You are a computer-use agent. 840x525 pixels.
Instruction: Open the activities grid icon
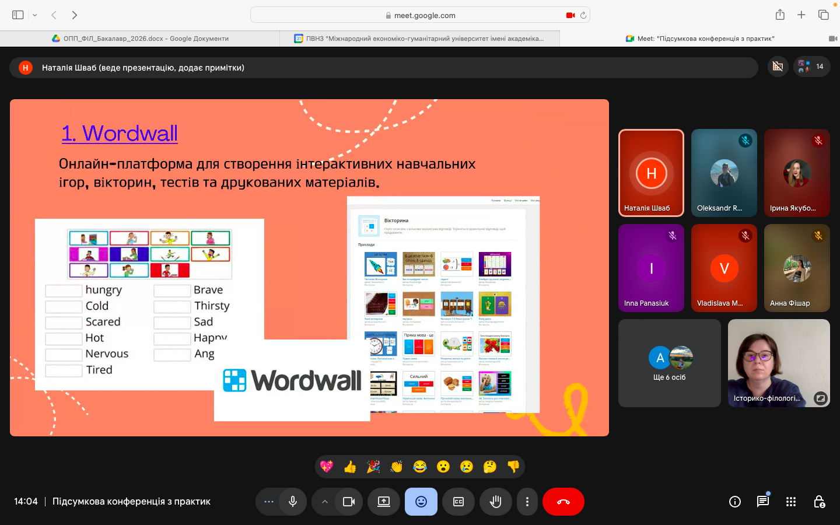[790, 502]
